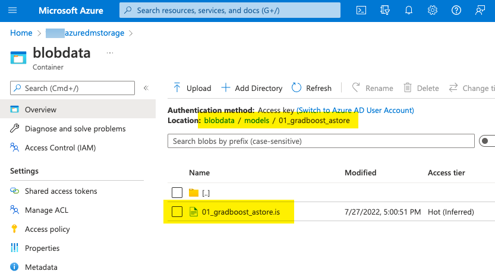Click the Upload button
The height and width of the screenshot is (280, 495).
192,88
